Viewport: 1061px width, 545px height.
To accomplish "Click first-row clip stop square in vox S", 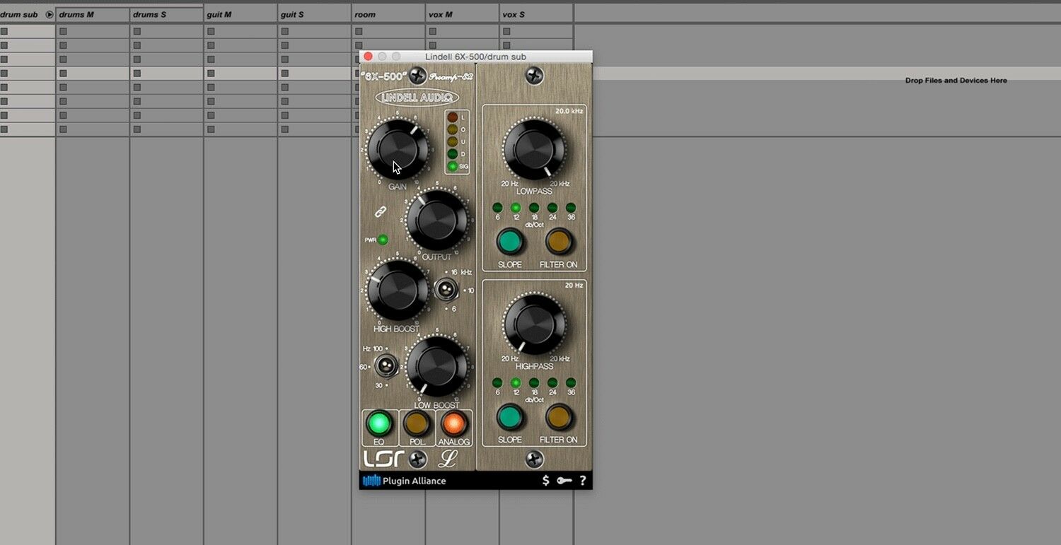I will click(x=506, y=31).
